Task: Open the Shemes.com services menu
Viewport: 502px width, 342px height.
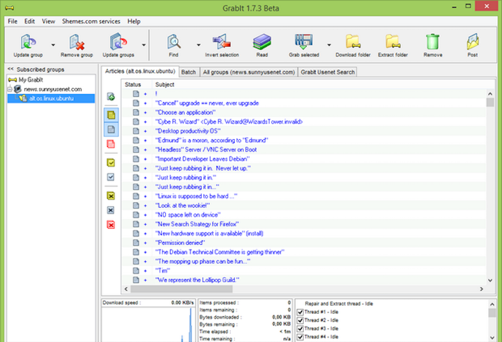Action: point(91,21)
